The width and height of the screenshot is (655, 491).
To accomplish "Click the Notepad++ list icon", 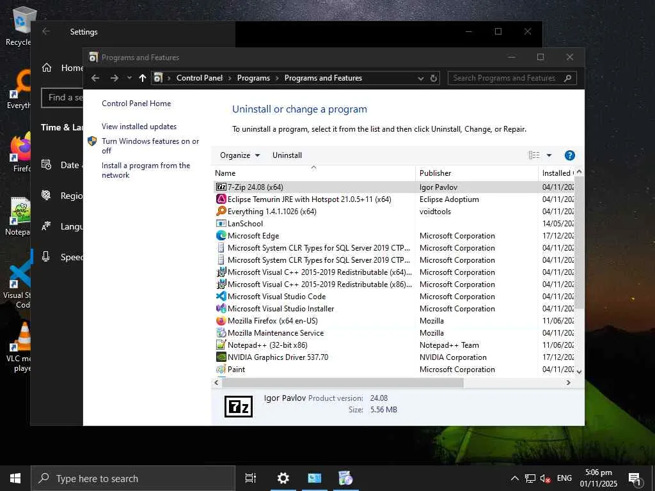I will 221,345.
